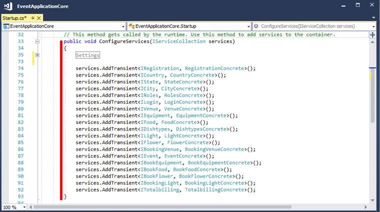380x212 pixels.
Task: Click TotalbillingConcrete on line 92
Action: 214,190
